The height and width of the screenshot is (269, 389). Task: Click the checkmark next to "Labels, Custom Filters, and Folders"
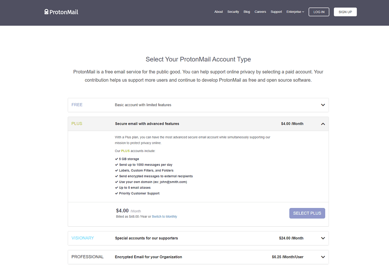116,170
